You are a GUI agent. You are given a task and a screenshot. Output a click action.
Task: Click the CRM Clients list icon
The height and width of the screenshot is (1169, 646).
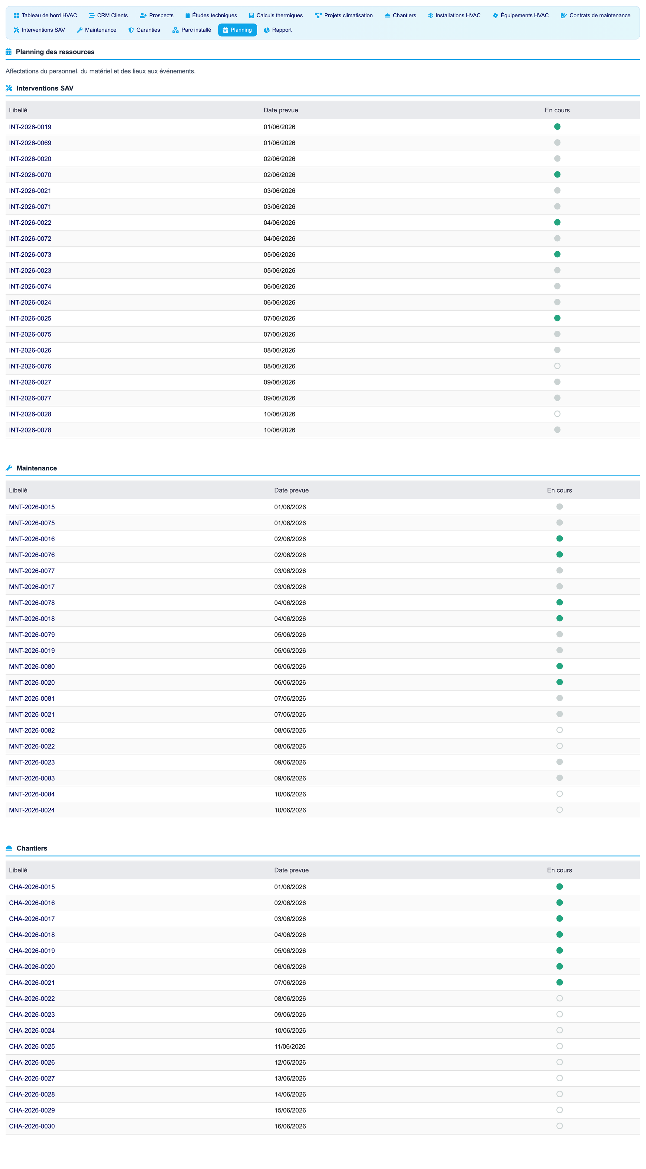tap(92, 15)
